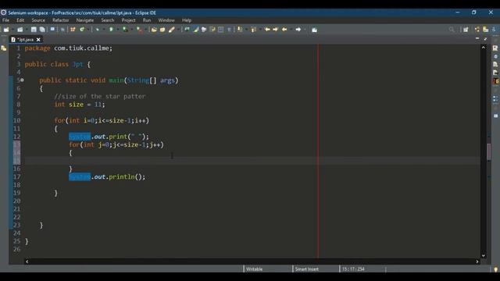
Task: Open the Project menu
Action: [128, 20]
